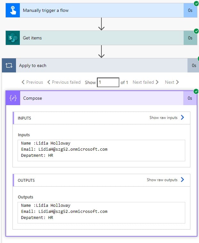199x243 pixels.
Task: Click the OUTPUTS section heading
Action: click(26, 180)
